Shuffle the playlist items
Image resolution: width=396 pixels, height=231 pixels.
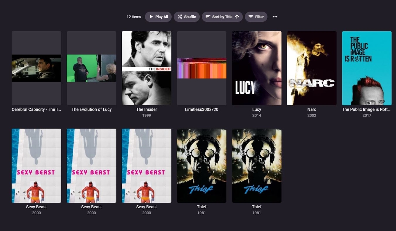[x=187, y=17]
